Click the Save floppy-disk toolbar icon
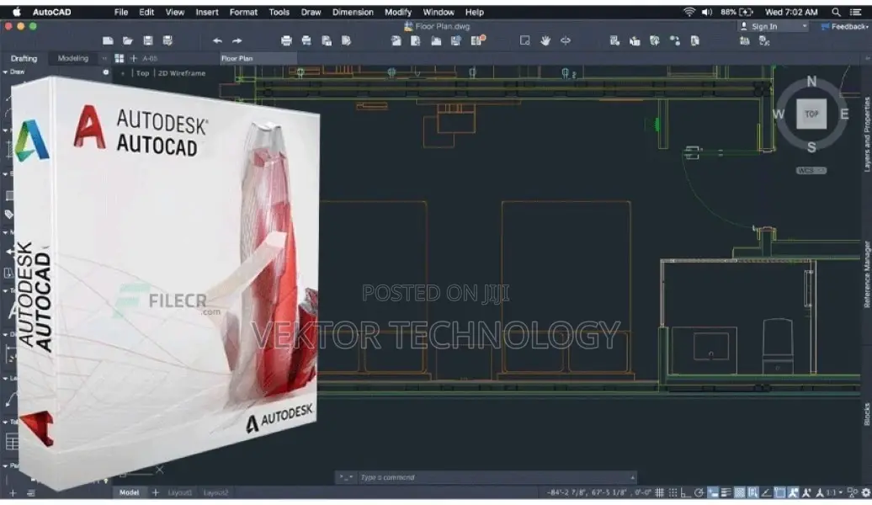This screenshot has height=505, width=872. pos(148,40)
